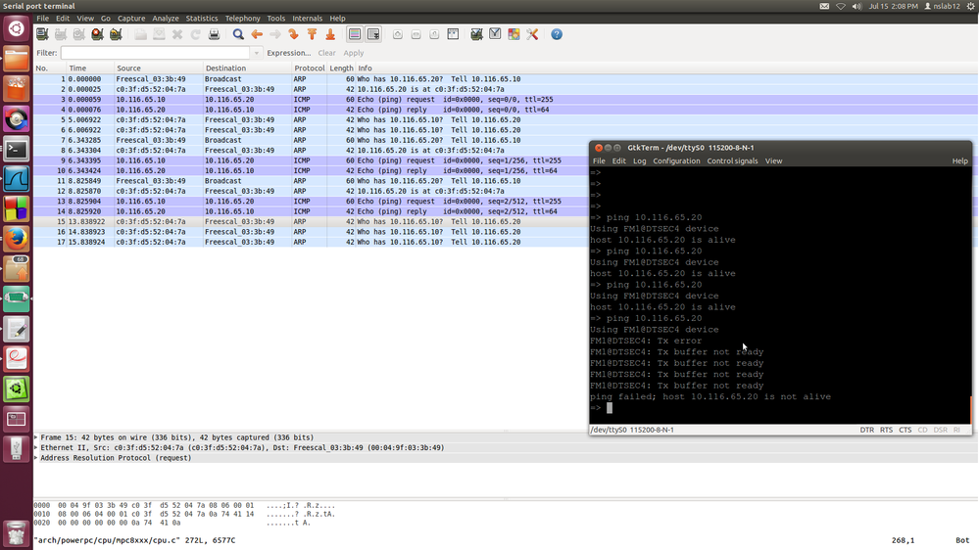Select packet 3 ICMP echo request seq=0/0
Viewport: 979px width, 550px height.
[506, 100]
